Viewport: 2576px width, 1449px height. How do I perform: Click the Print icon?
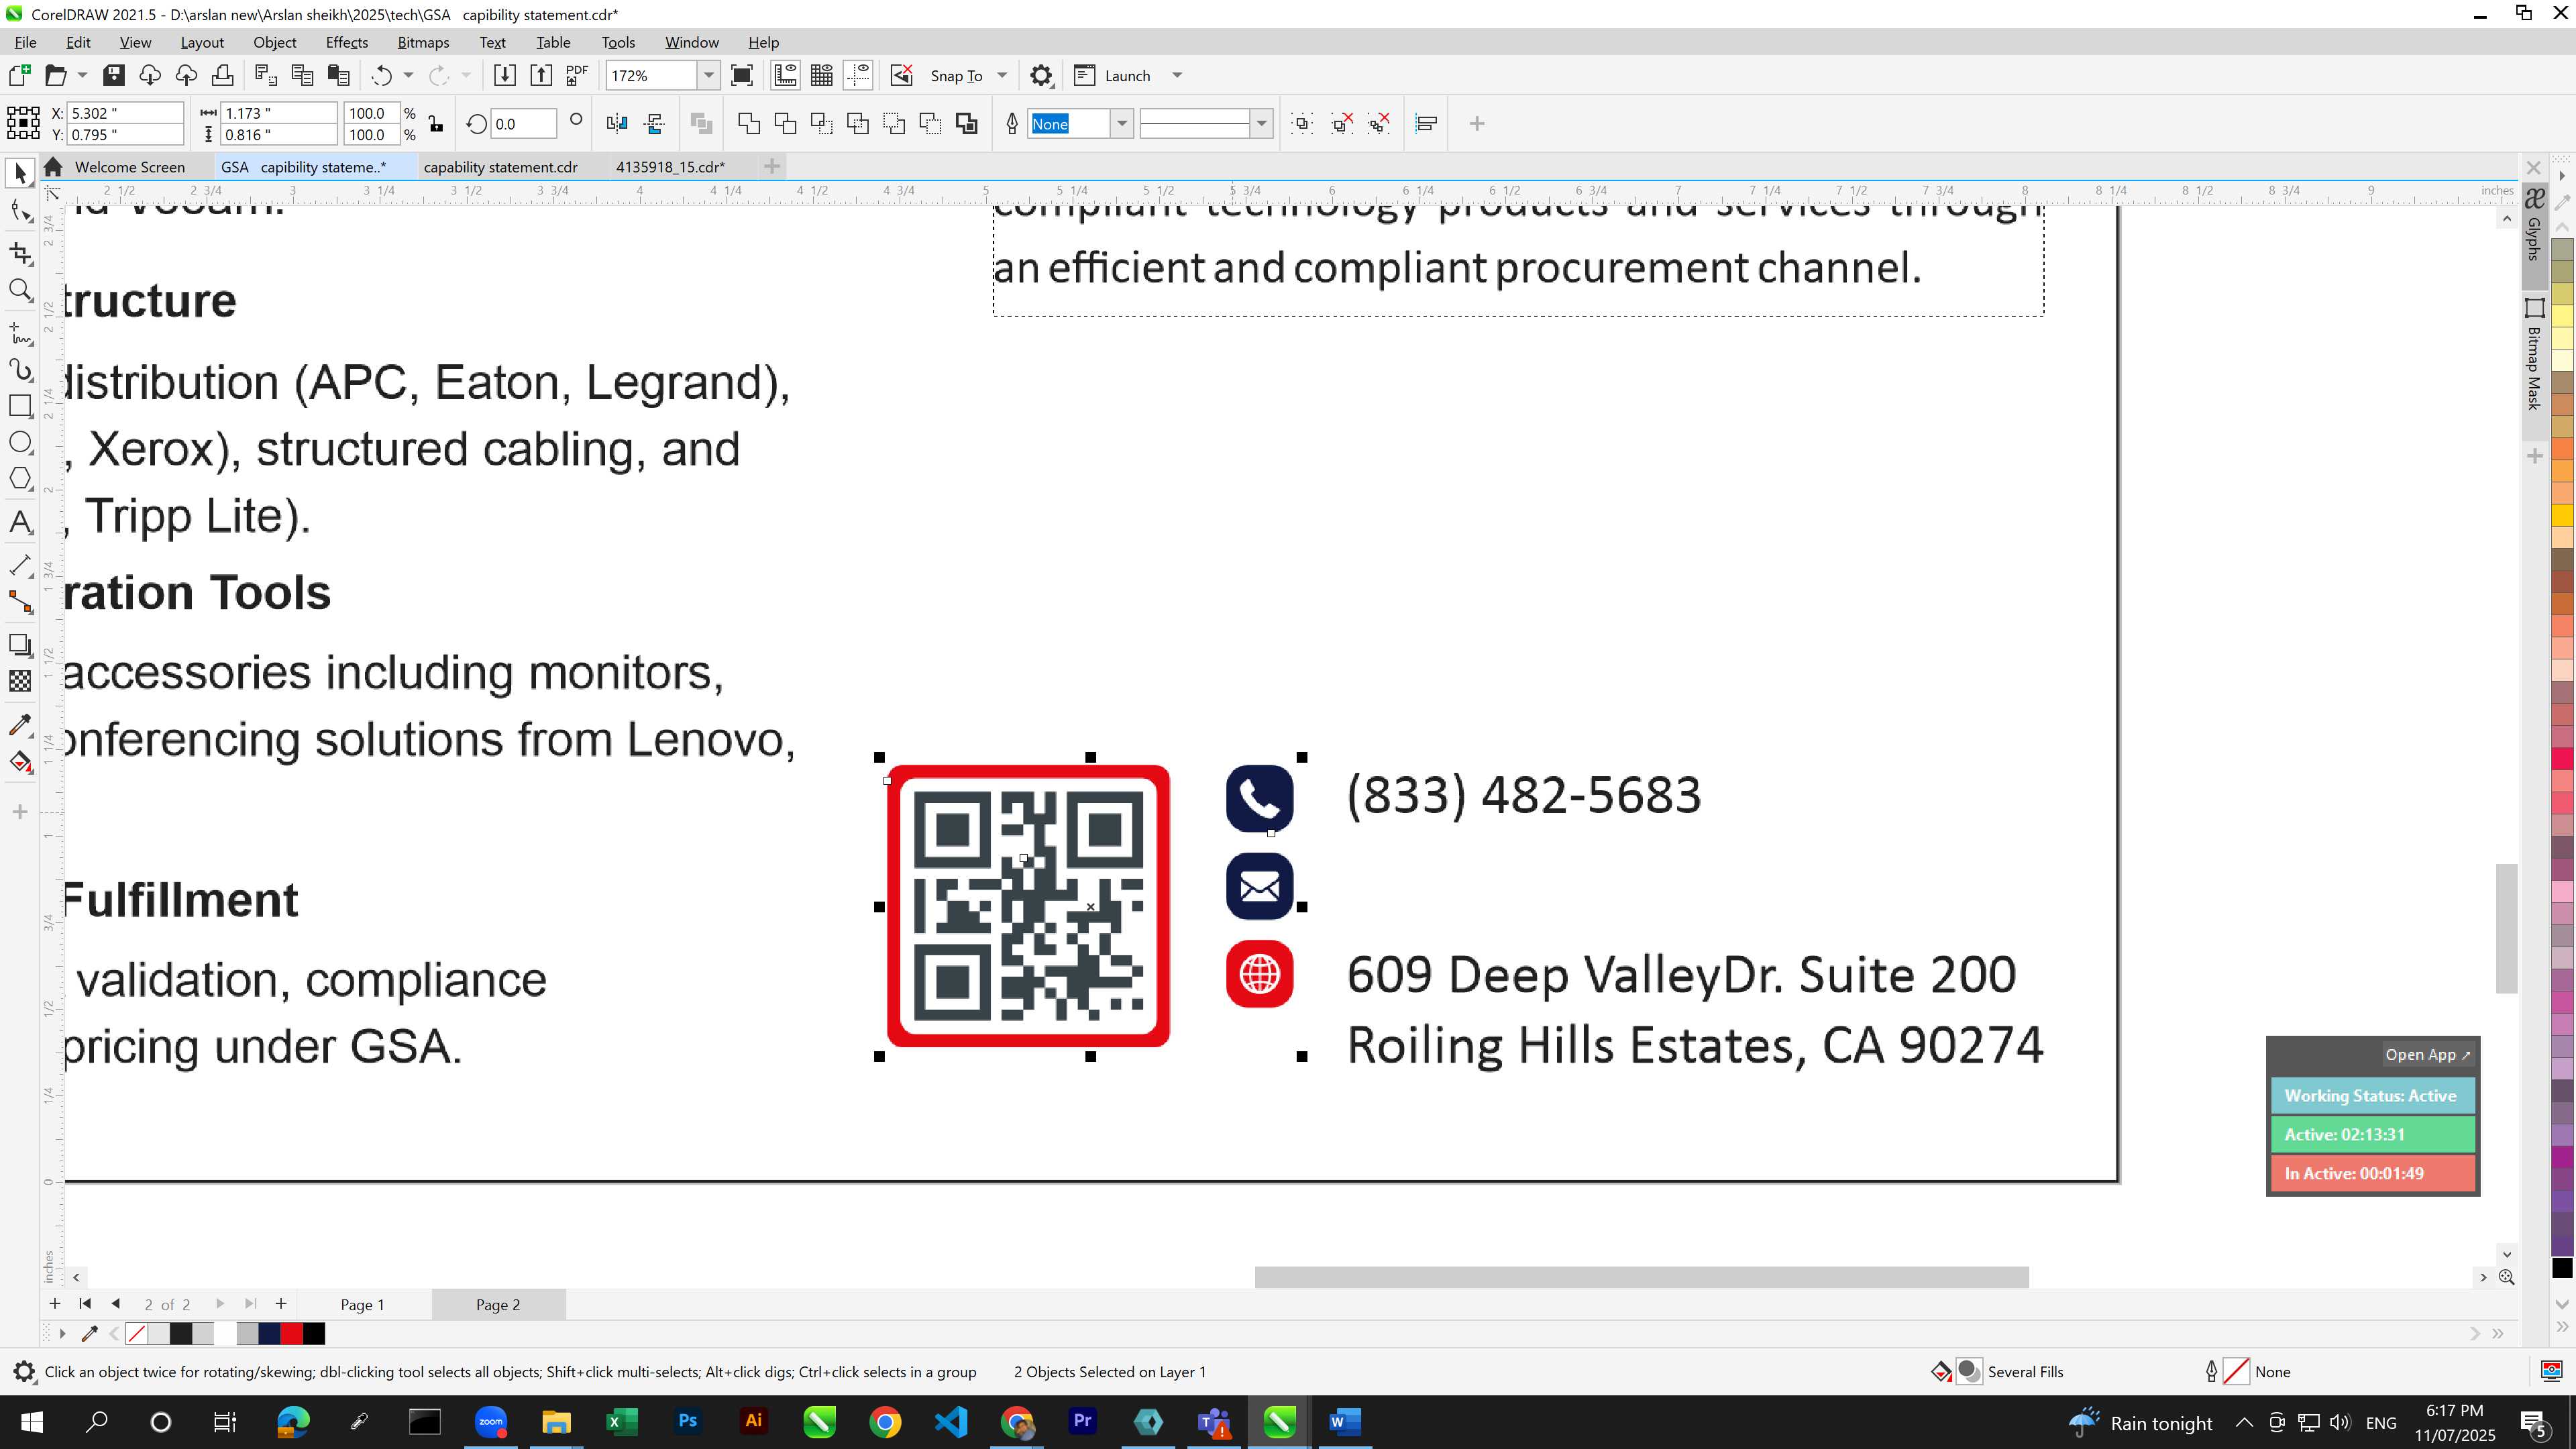[x=222, y=75]
